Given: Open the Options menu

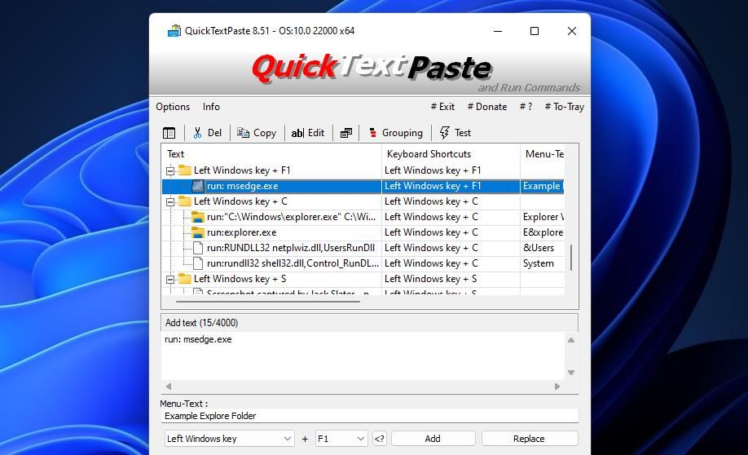Looking at the screenshot, I should tap(173, 107).
